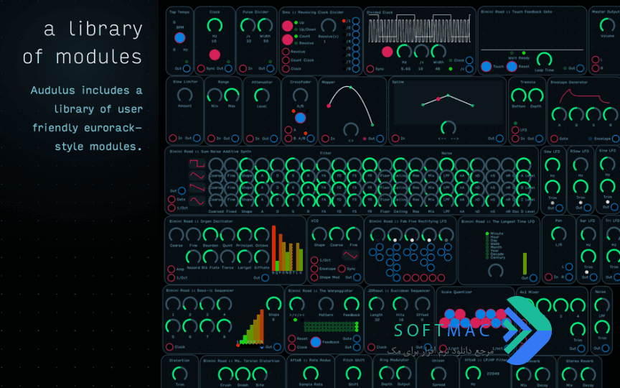Adjust the L/R knob in Pan module

pyautogui.click(x=559, y=234)
